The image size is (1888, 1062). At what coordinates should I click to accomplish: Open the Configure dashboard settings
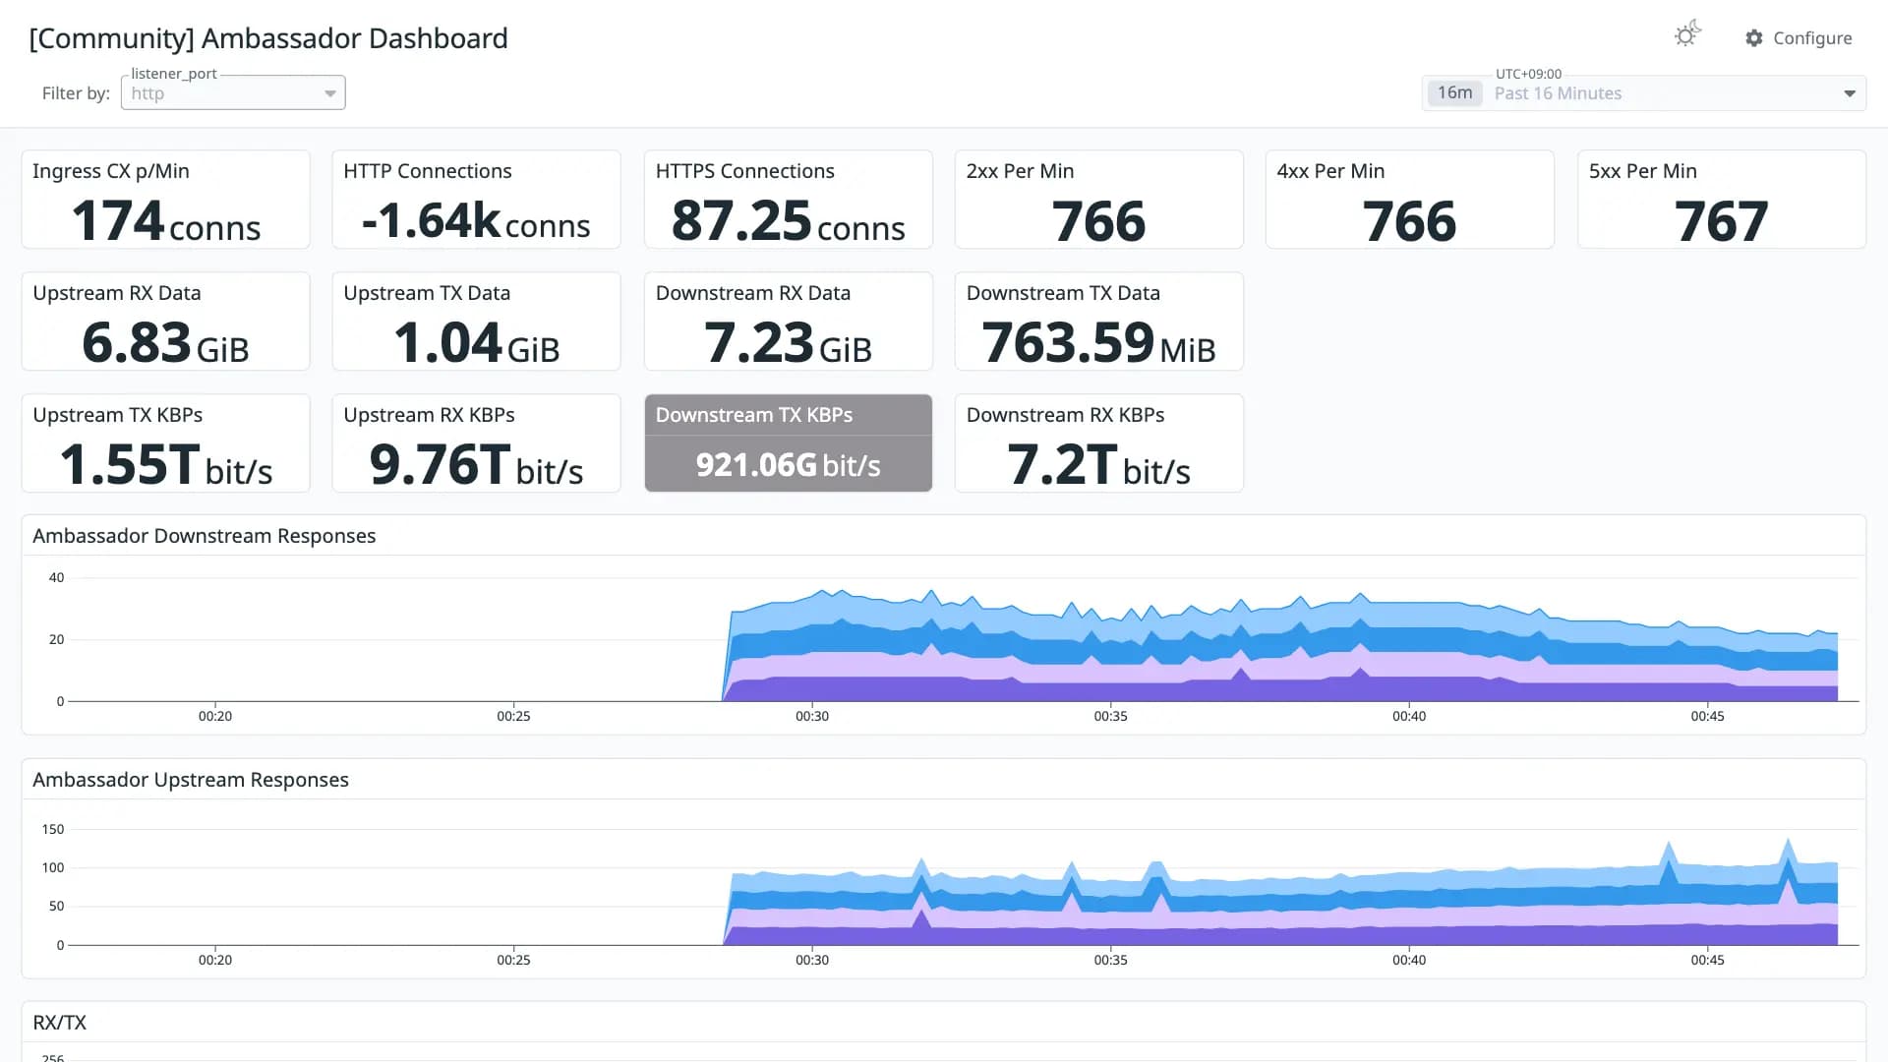[1799, 38]
